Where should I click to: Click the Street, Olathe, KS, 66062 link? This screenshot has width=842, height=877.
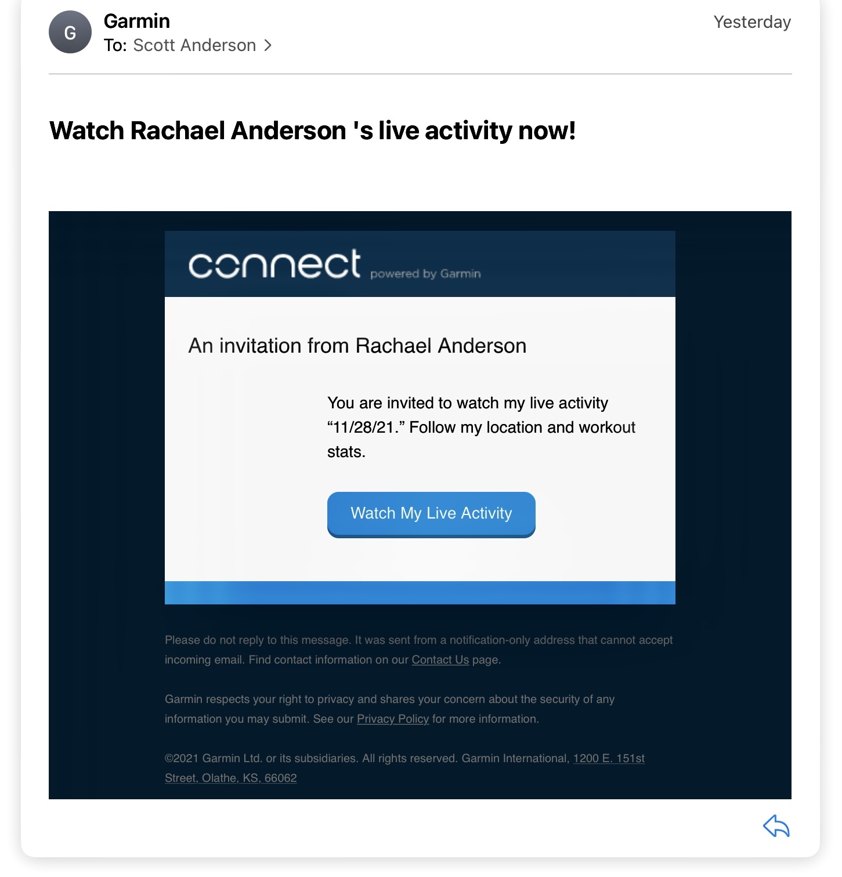point(231,778)
